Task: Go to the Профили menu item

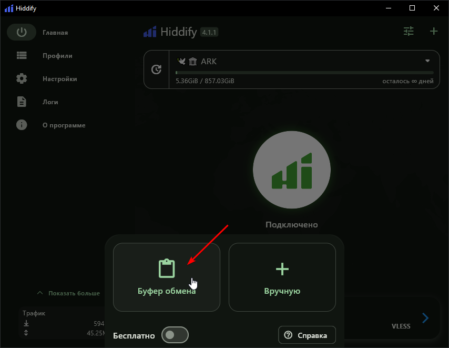Action: coord(57,56)
